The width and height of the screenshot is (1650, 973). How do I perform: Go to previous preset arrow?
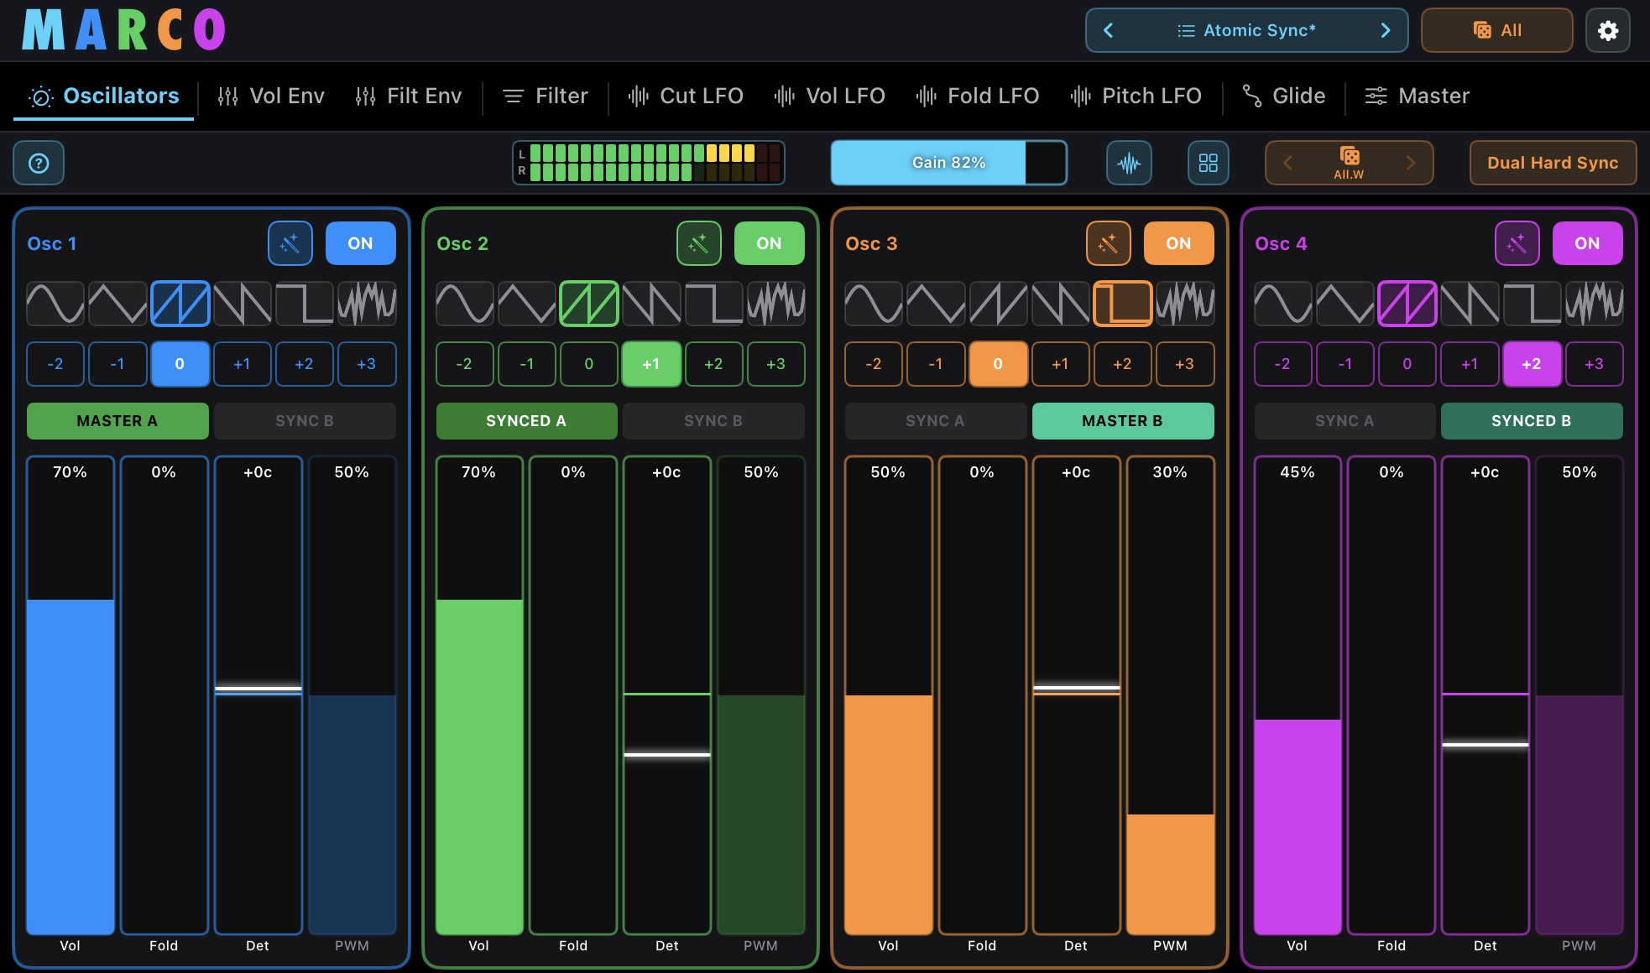tap(1108, 31)
